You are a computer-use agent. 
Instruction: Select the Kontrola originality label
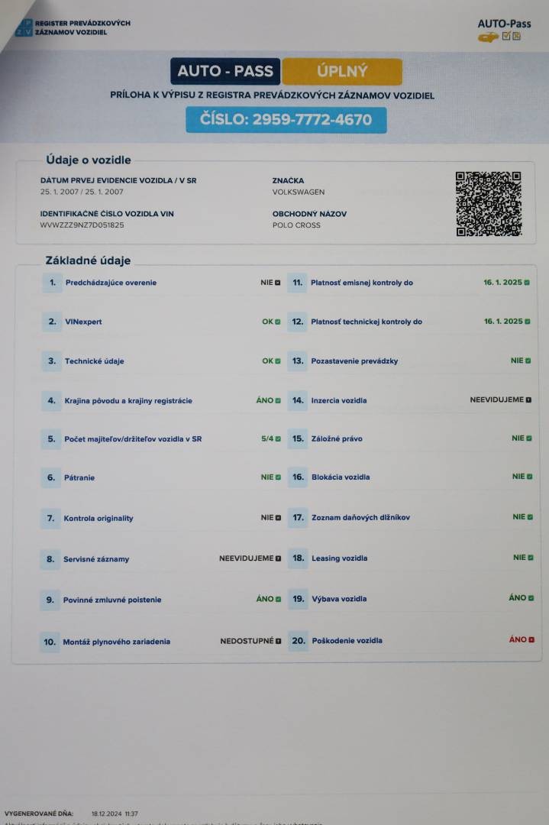(x=98, y=518)
